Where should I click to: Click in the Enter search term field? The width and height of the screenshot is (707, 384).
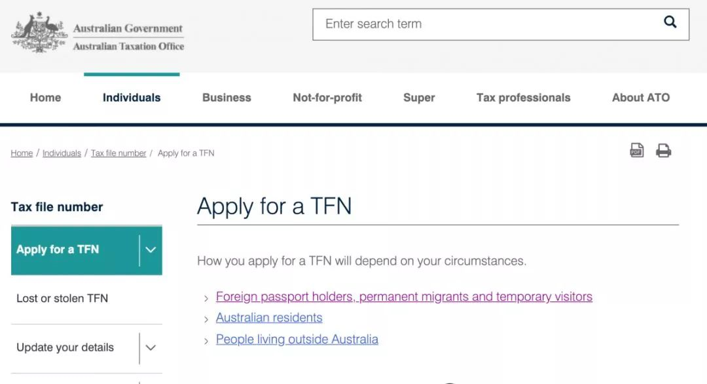484,24
